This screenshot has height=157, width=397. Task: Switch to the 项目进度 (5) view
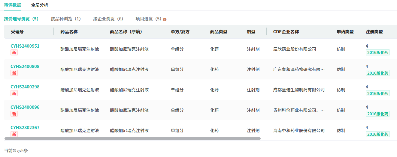(x=148, y=19)
